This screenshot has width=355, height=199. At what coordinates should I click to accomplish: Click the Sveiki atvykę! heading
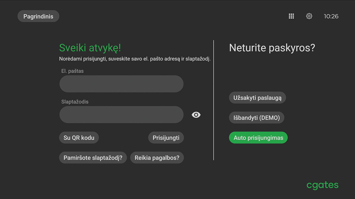click(x=90, y=48)
